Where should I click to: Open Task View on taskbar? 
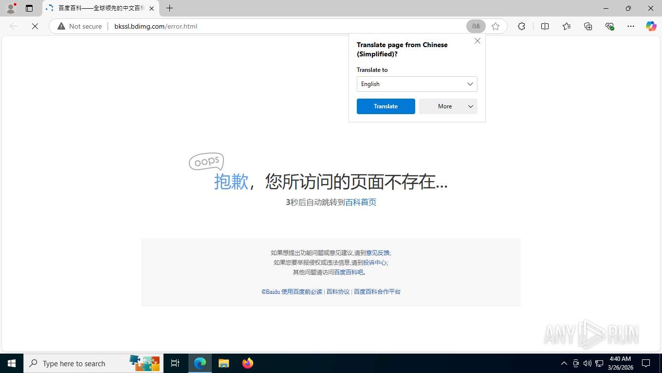coord(175,363)
